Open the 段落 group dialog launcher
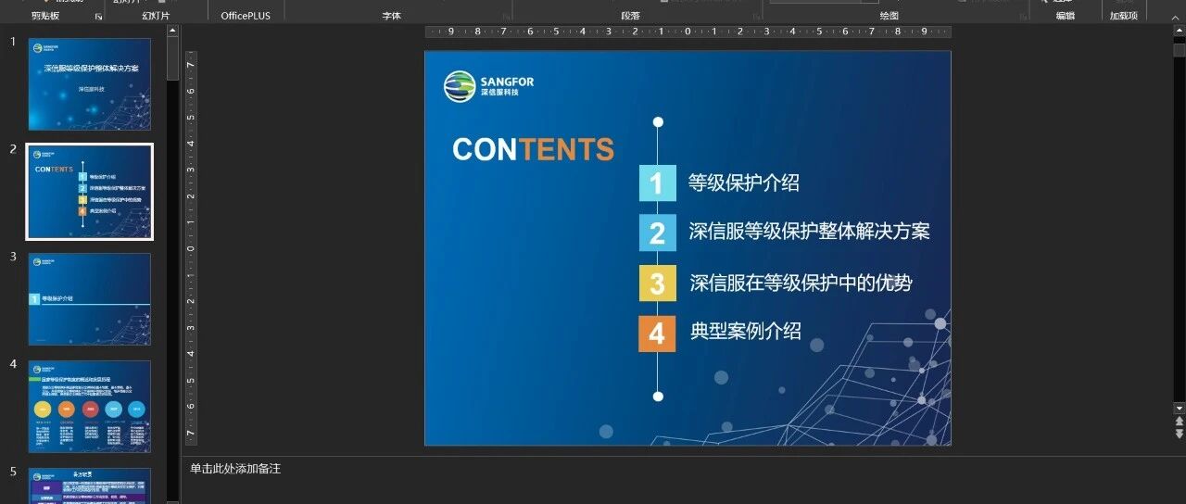This screenshot has width=1186, height=504. tap(755, 17)
